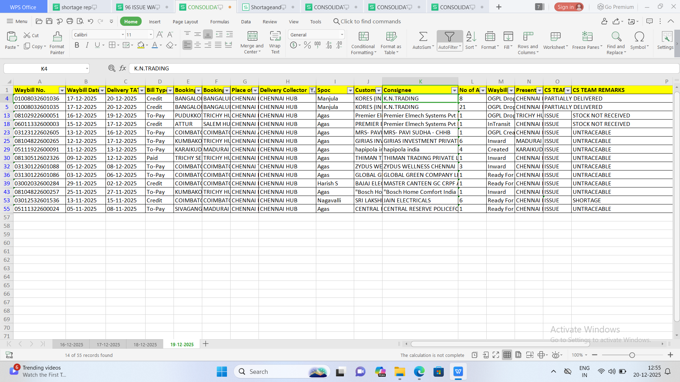Open the Consignee column filter dropdown
Viewport: 680px width, 382px height.
[x=454, y=91]
